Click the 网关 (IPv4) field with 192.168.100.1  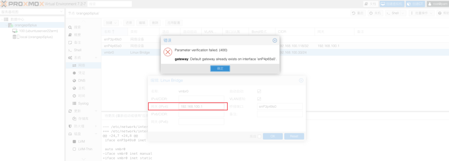201,106
